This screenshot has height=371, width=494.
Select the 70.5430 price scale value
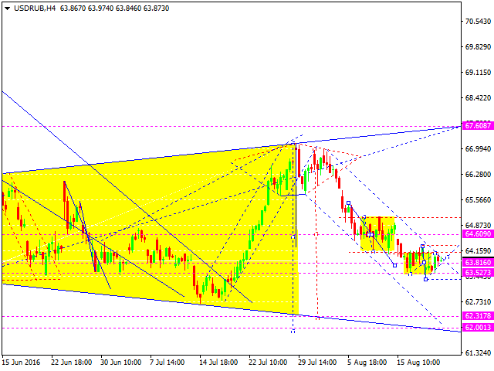pyautogui.click(x=479, y=22)
